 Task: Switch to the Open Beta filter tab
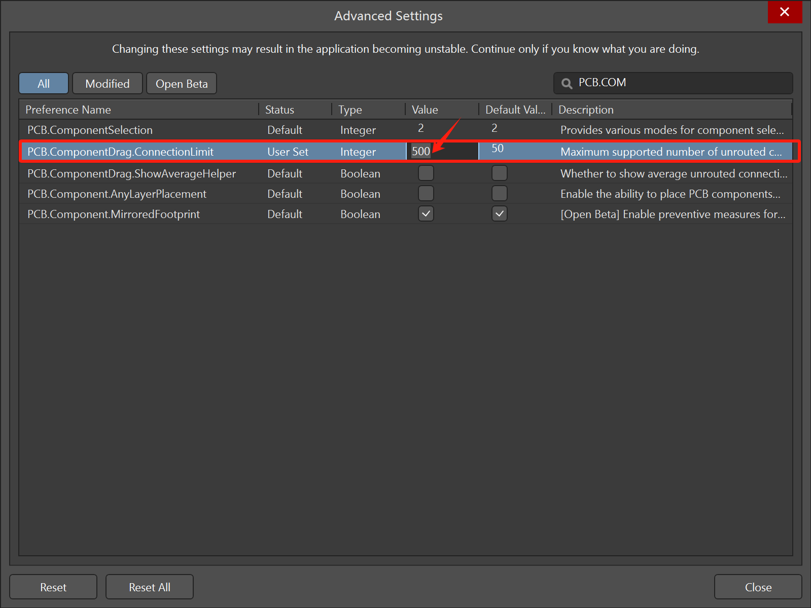point(182,84)
